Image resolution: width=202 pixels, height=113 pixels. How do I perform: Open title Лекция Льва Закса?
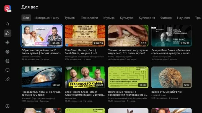click(x=171, y=52)
